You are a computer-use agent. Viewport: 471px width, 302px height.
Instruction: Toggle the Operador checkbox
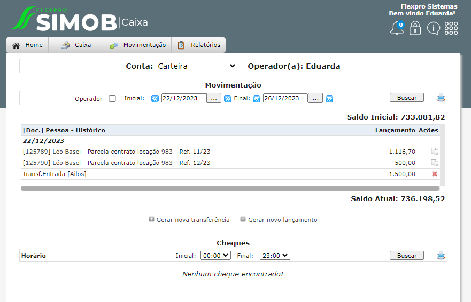point(112,99)
